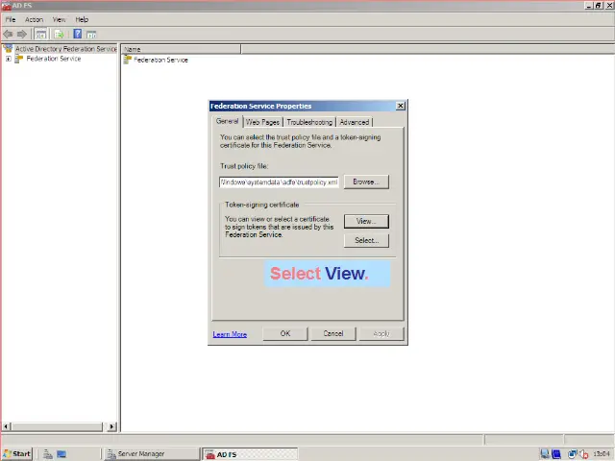Click the Forward arrow in the toolbar
This screenshot has width=615, height=461.
coord(22,34)
